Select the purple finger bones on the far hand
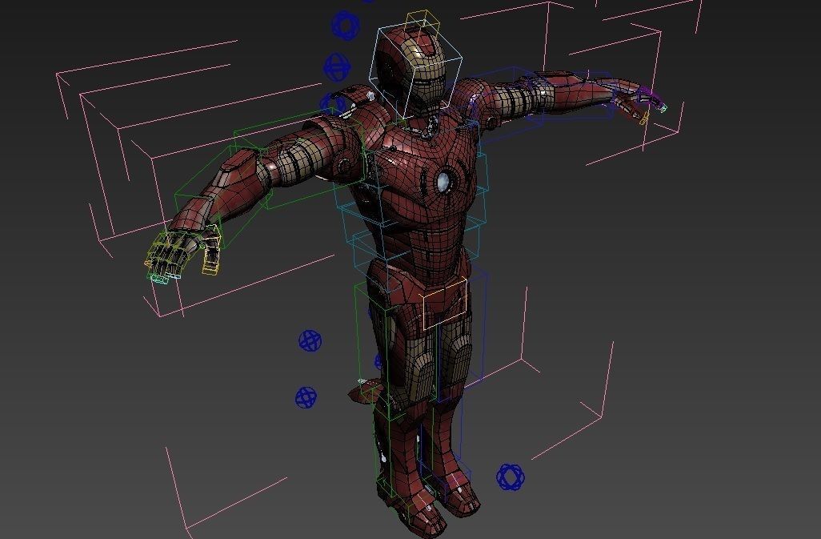821x539 pixels. tap(652, 98)
